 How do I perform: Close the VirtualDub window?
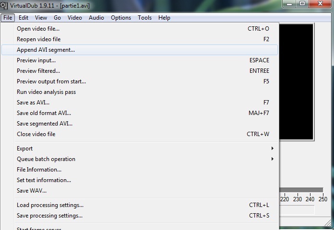click(x=320, y=4)
